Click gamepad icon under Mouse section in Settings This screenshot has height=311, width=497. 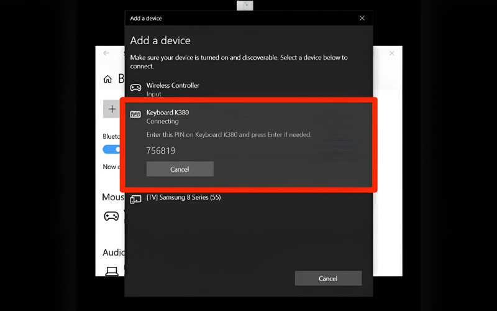[x=111, y=216]
